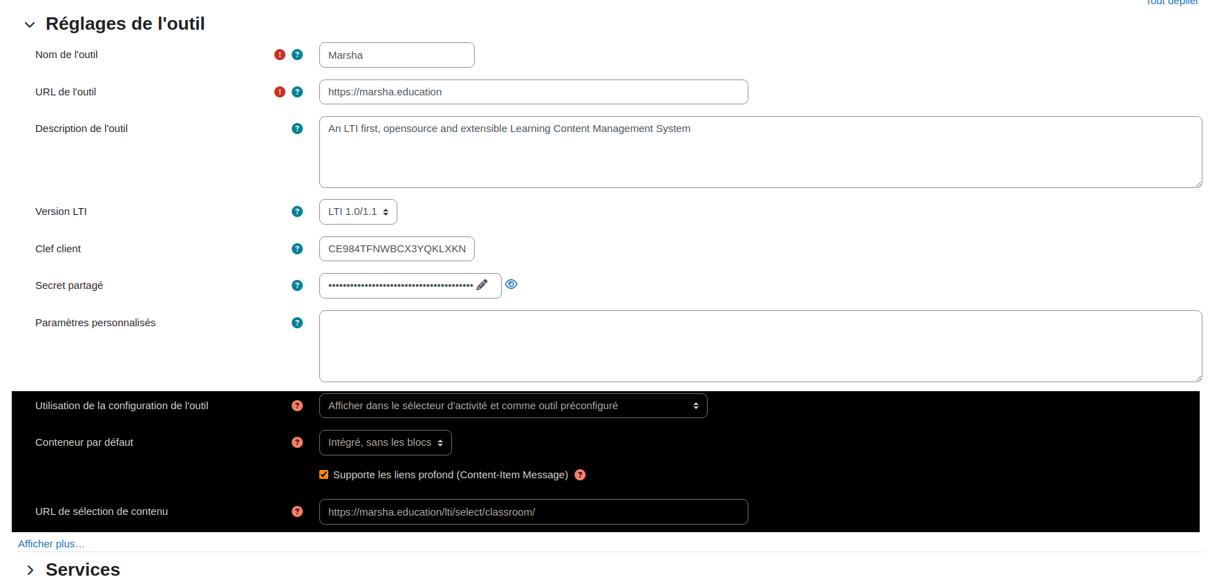Reveal shared secret with the eye icon

point(511,284)
